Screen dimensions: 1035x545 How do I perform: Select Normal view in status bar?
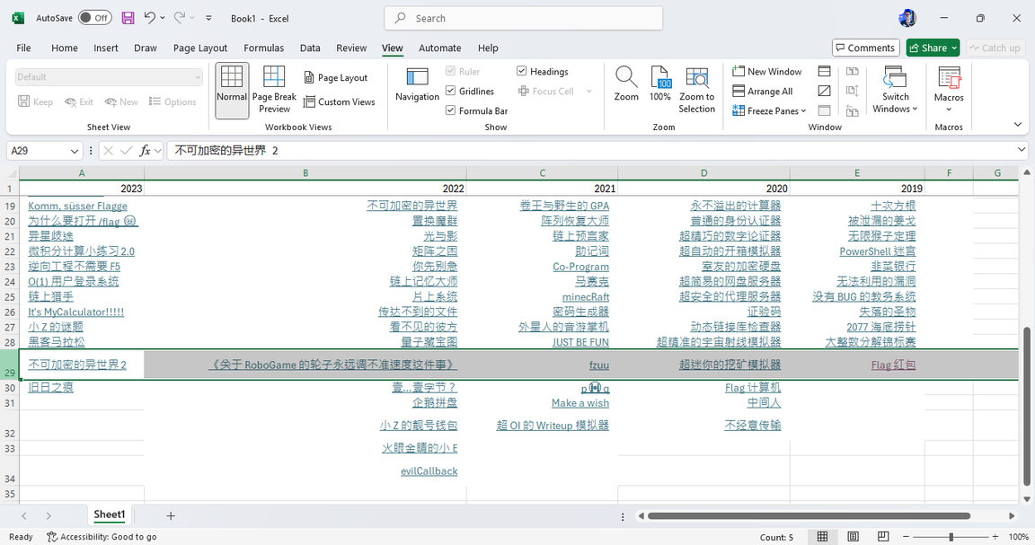(822, 536)
